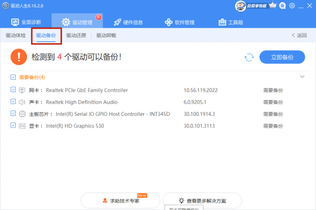Viewport: 316px width, 210px height.
Task: Click 需要备份 status in 声卡 row
Action: coord(273,102)
